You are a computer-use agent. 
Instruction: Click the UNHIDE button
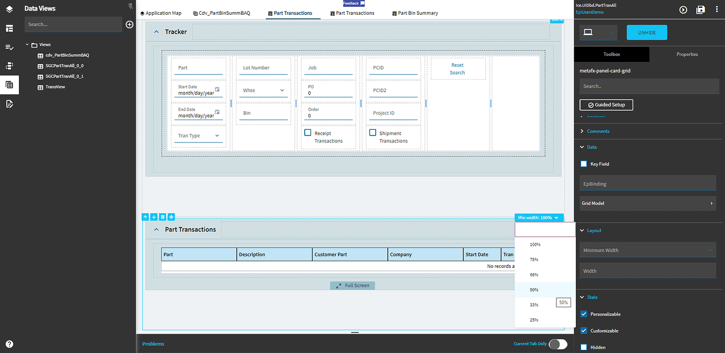coord(647,32)
